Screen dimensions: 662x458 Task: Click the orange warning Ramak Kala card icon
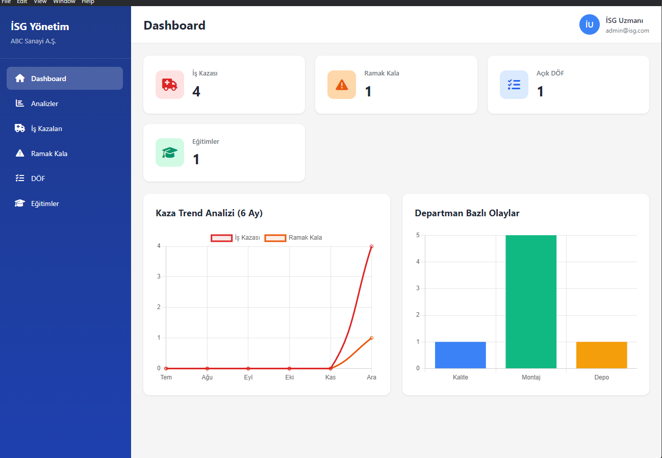[x=341, y=85]
